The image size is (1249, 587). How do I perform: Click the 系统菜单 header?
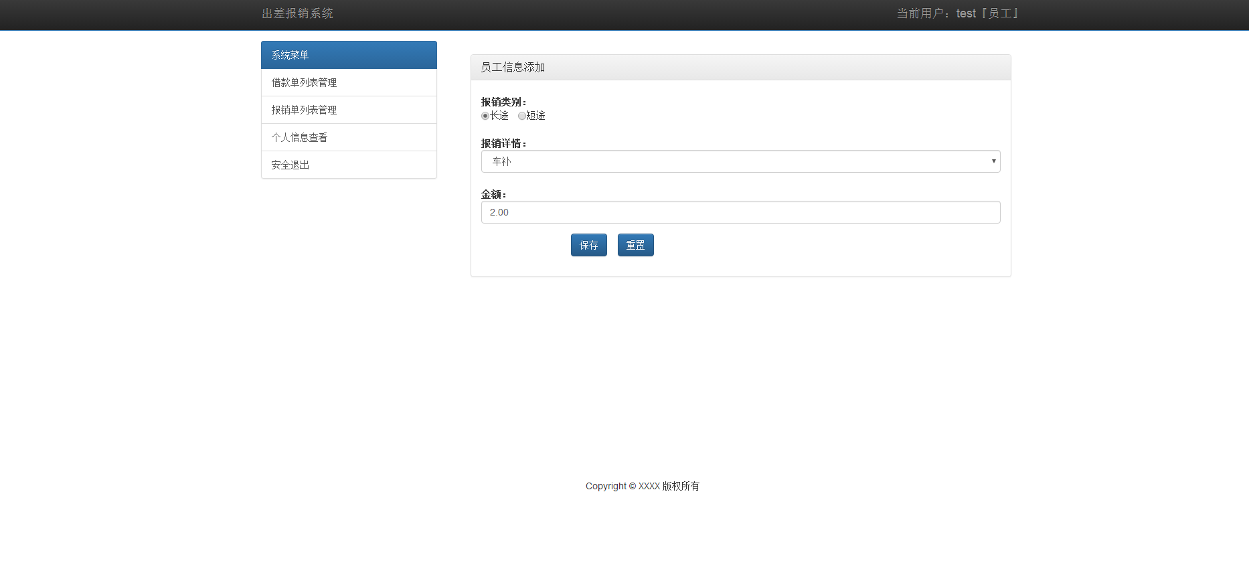(349, 55)
